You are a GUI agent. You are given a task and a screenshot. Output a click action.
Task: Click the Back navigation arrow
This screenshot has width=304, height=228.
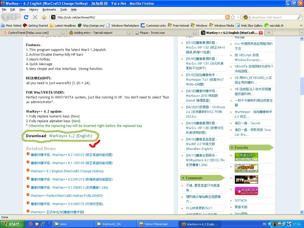click(x=6, y=17)
